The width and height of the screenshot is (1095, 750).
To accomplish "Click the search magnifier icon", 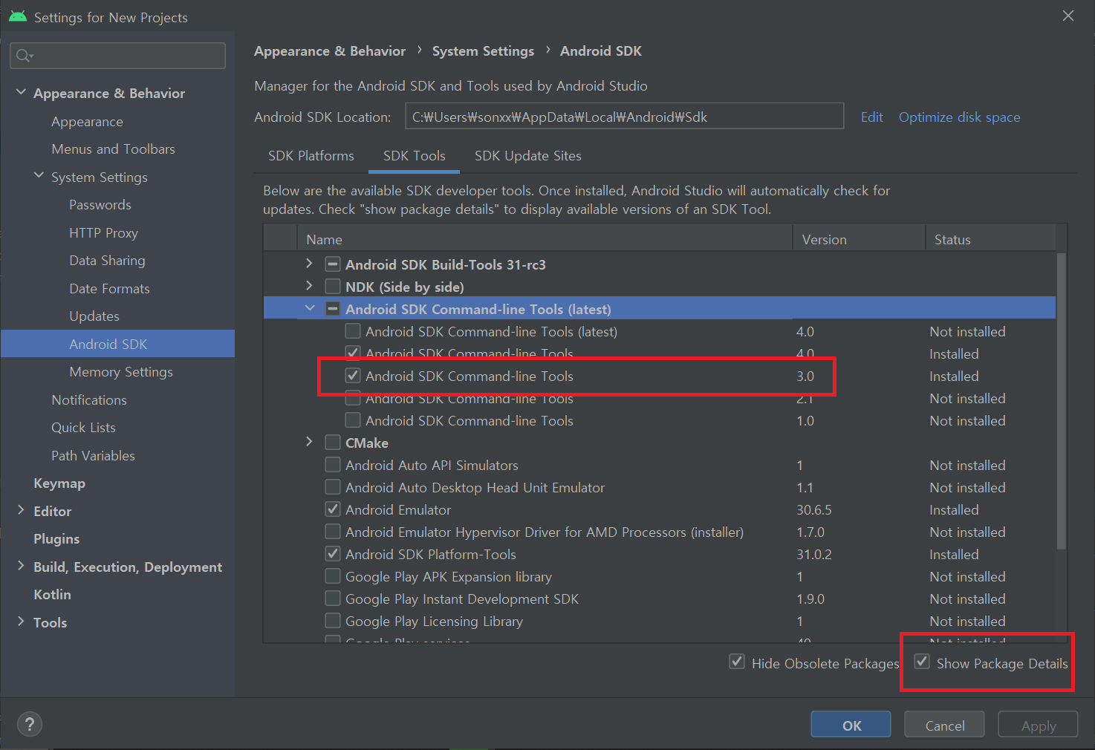I will pyautogui.click(x=24, y=56).
